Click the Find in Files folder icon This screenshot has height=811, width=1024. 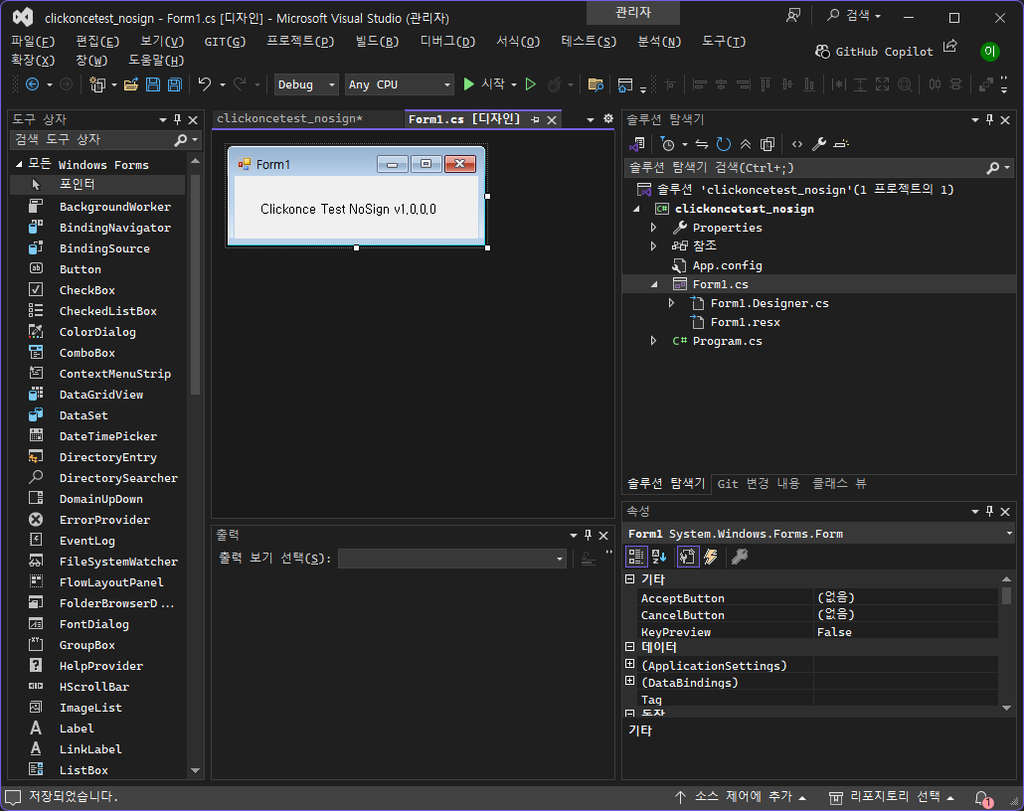click(x=595, y=84)
